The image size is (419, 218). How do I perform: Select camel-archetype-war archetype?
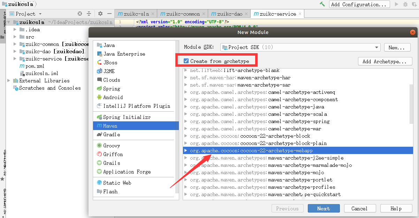[298, 129]
